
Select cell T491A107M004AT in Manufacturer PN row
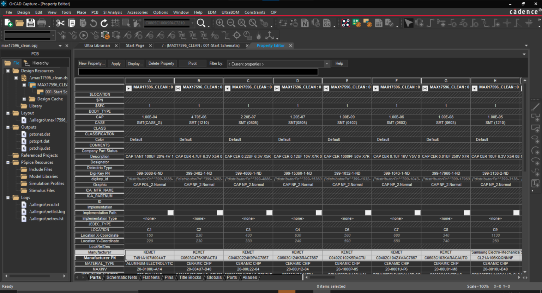[x=149, y=258]
